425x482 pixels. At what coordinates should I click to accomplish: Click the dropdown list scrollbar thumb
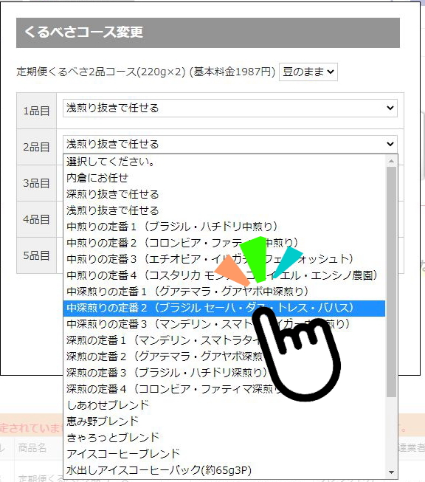[391, 282]
